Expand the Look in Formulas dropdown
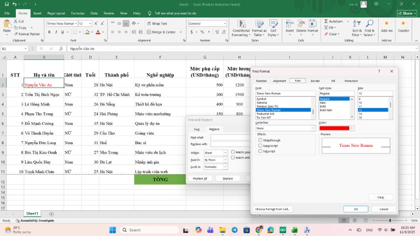420x236 pixels. (226, 167)
